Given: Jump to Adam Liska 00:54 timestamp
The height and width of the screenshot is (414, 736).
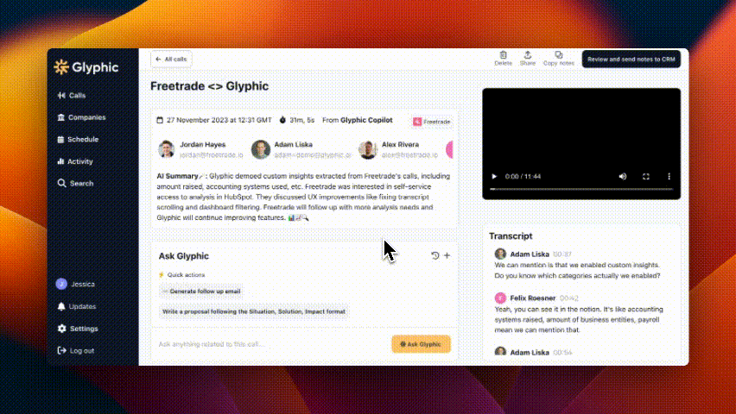Looking at the screenshot, I should click(x=562, y=353).
